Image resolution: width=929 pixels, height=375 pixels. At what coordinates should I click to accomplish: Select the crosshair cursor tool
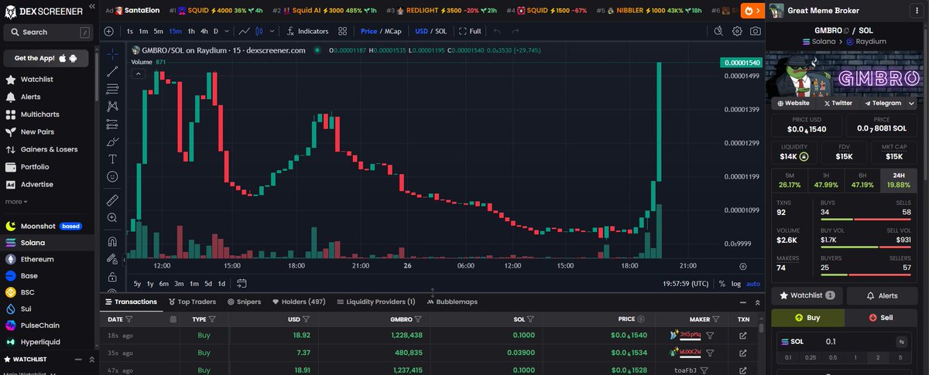(112, 53)
